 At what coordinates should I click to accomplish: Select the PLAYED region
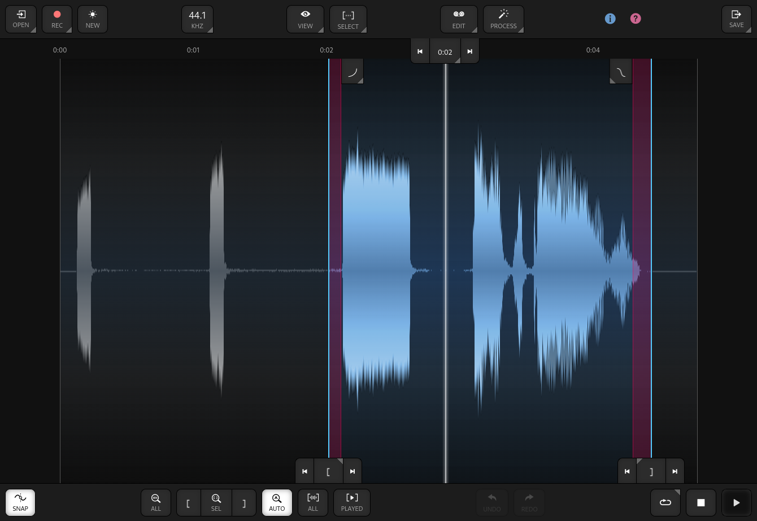point(352,502)
